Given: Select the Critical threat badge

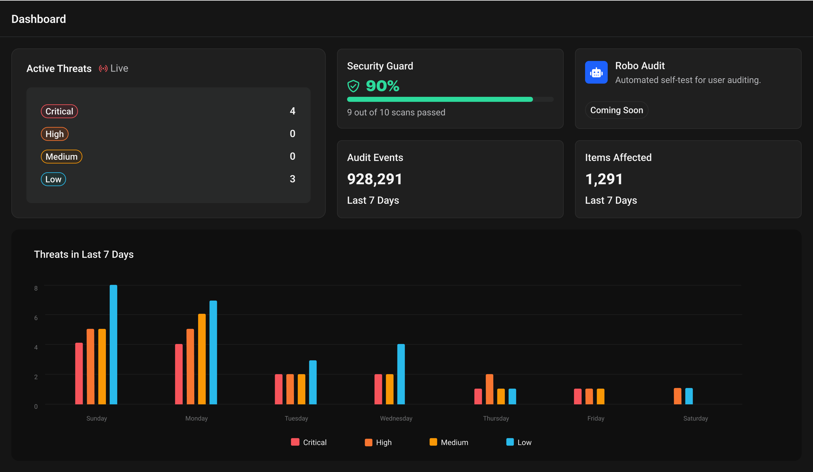Looking at the screenshot, I should [59, 111].
